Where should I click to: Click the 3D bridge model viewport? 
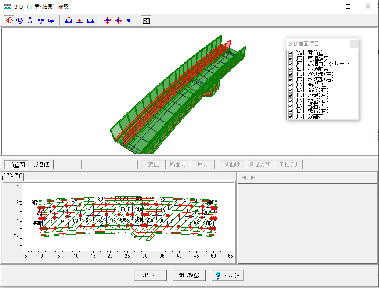189,91
